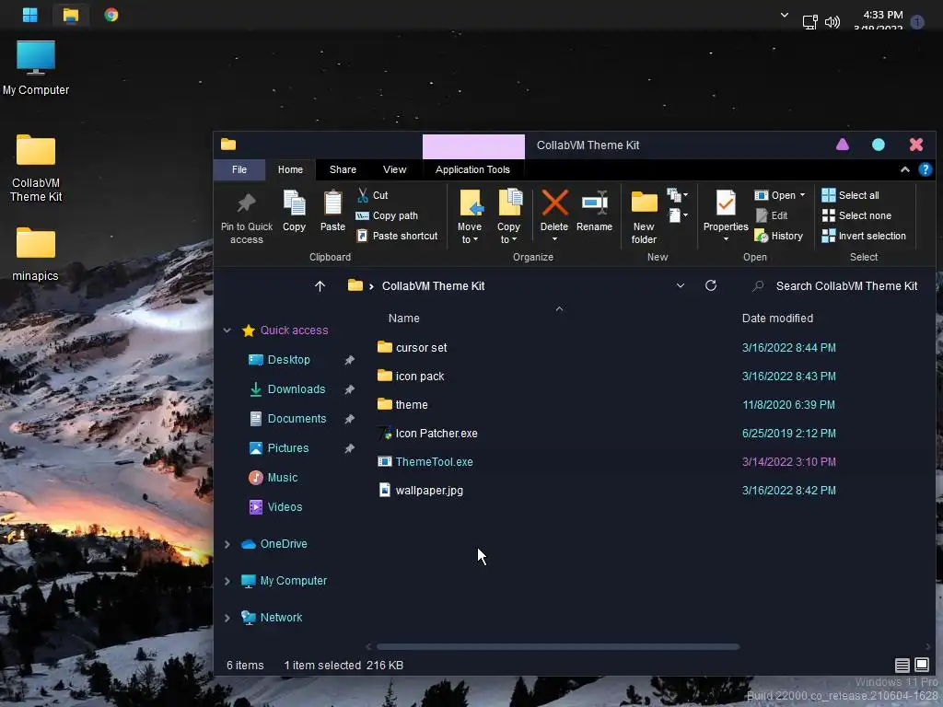Image resolution: width=943 pixels, height=707 pixels.
Task: Expand the My Computer tree node
Action: coord(227,581)
